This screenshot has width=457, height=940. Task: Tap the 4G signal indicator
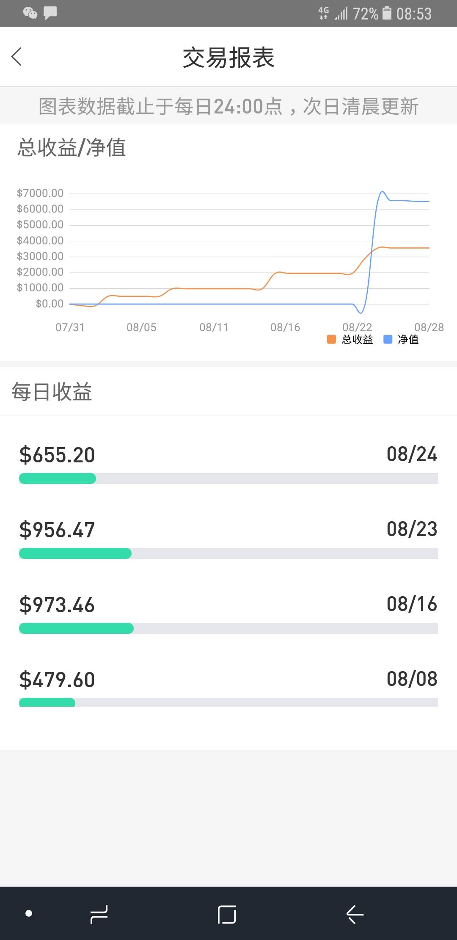point(324,13)
